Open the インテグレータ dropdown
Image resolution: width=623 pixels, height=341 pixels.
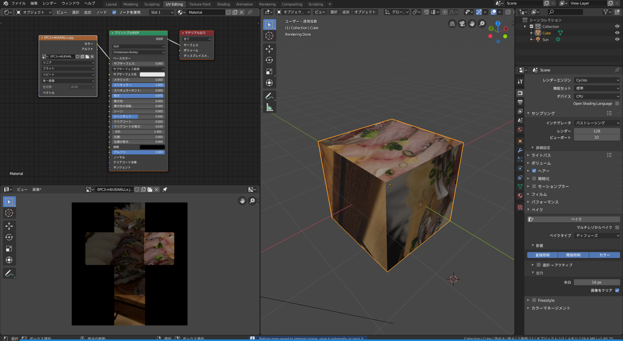[597, 123]
